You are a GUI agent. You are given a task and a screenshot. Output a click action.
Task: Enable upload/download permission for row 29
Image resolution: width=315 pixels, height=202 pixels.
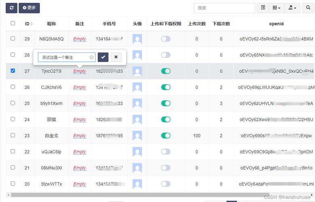(166, 39)
